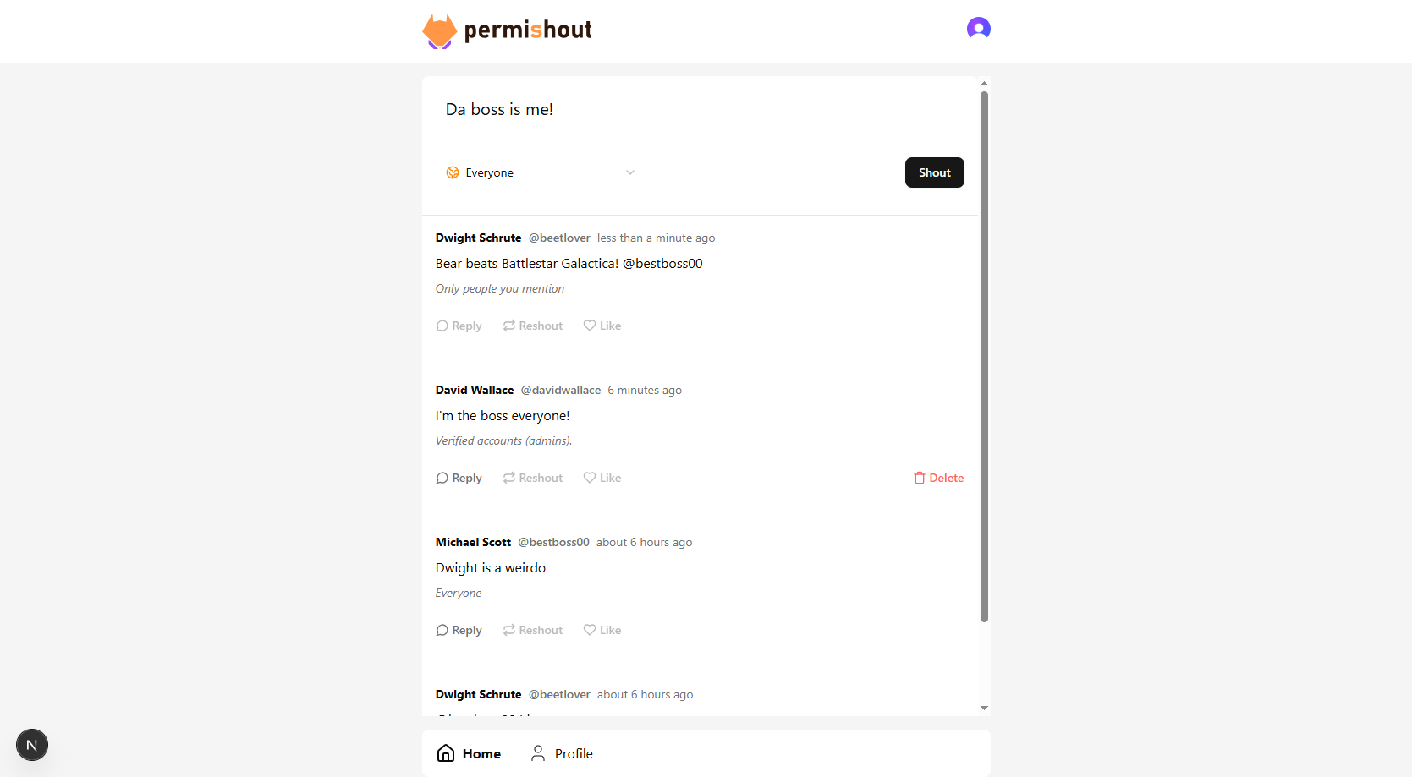
Task: Like Michael Scott's weirdo shout
Action: (x=602, y=630)
